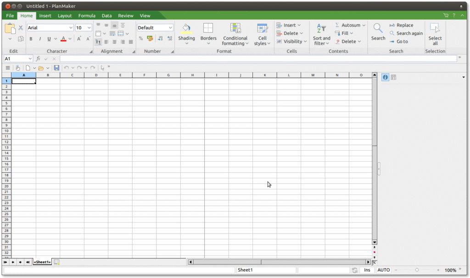The height and width of the screenshot is (278, 470).
Task: Open the Arial font name dropdown
Action: 71,28
